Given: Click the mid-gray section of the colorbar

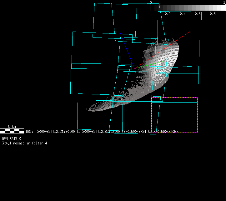Looking at the screenshot, I should (188, 8).
